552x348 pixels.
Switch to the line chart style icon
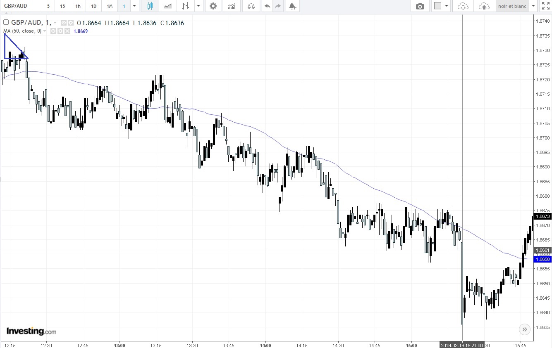click(x=168, y=6)
